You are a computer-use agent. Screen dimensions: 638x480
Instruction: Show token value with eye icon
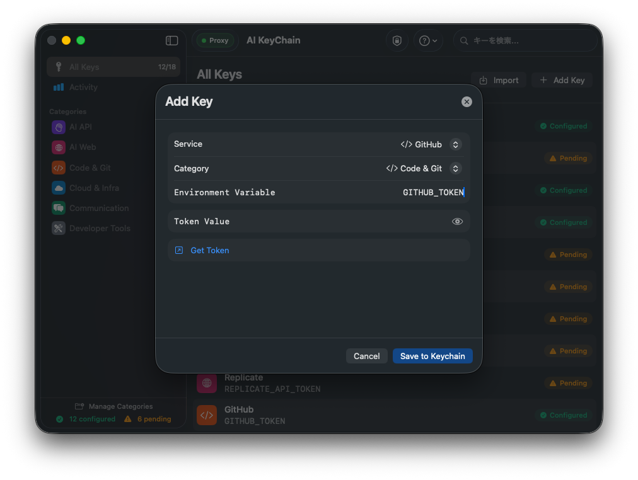[x=457, y=222]
